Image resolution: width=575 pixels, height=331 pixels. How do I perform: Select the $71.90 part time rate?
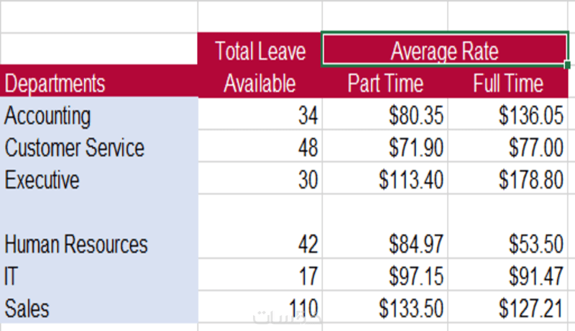coord(385,146)
